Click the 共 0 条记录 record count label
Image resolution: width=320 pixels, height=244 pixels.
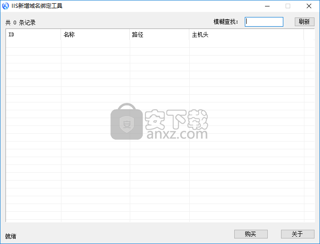(x=21, y=23)
